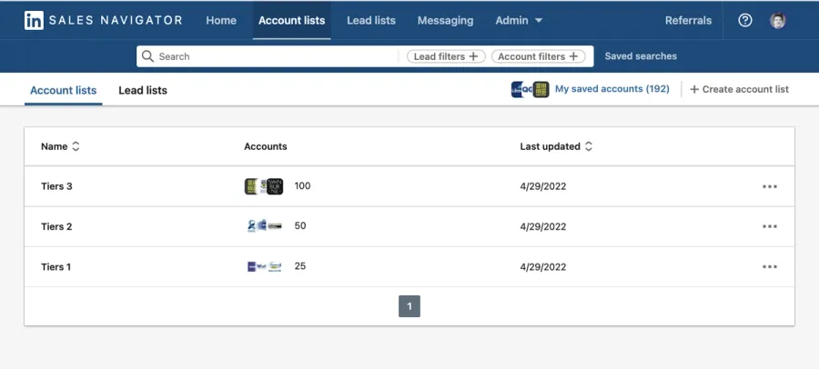Click Tiers 3 account logos thumbnail
Image resolution: width=819 pixels, height=369 pixels.
pyautogui.click(x=264, y=186)
